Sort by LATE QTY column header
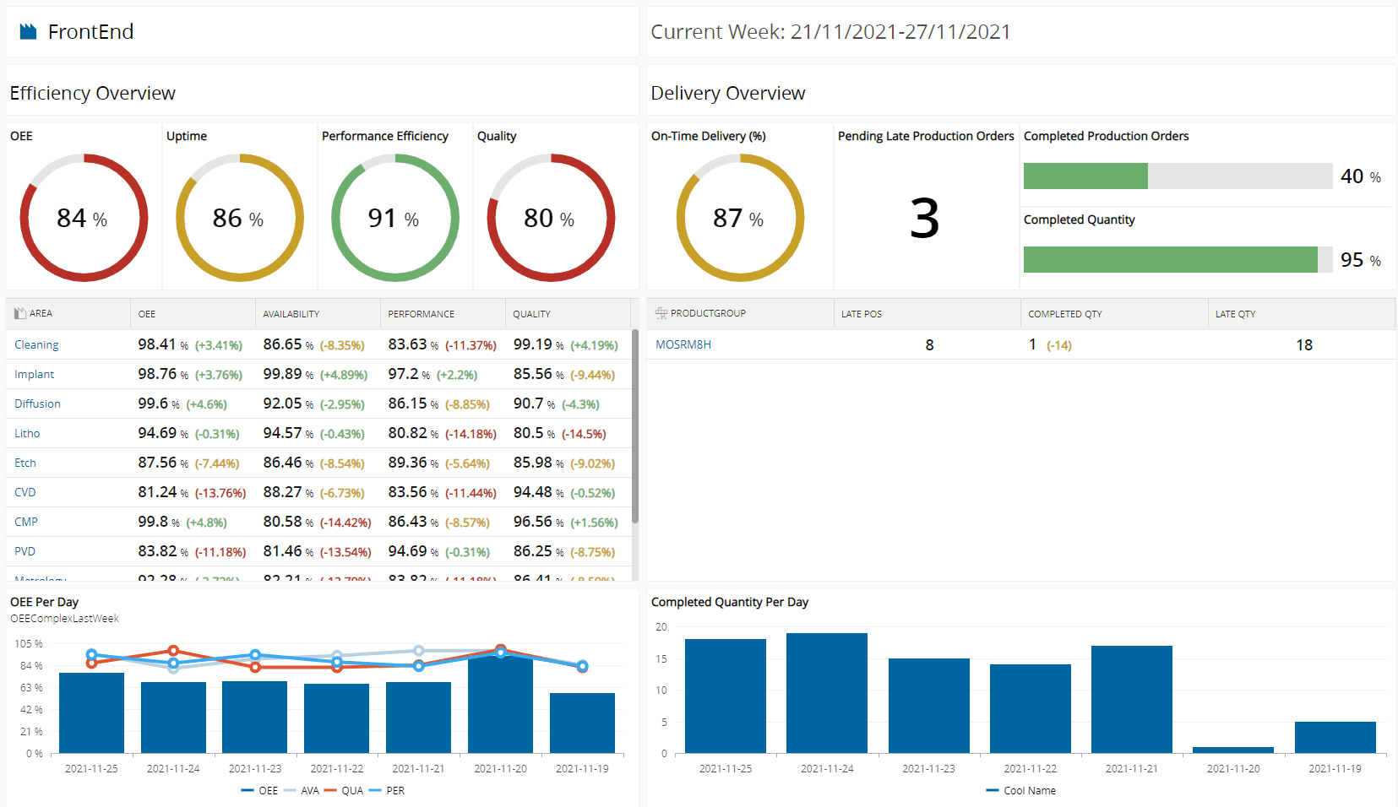This screenshot has height=807, width=1398. tap(1235, 314)
